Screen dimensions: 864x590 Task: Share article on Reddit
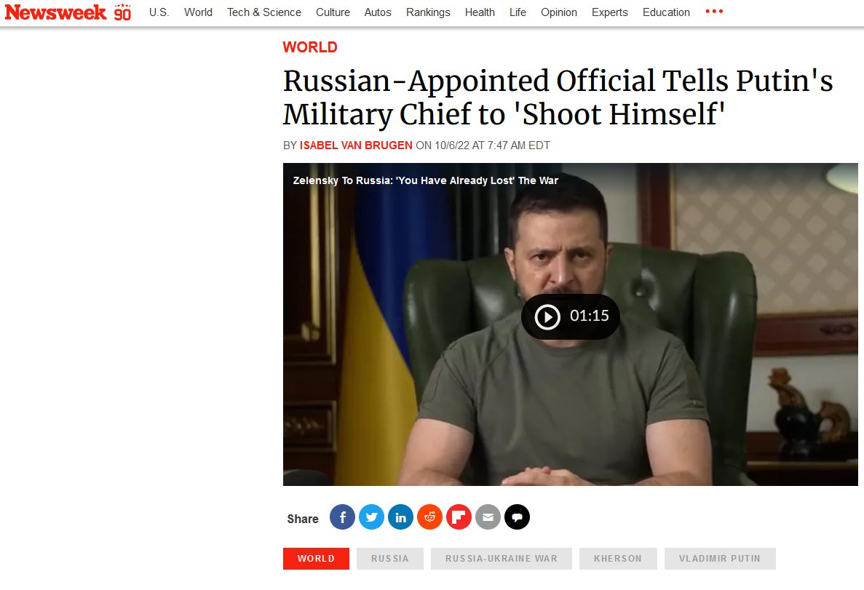click(429, 517)
